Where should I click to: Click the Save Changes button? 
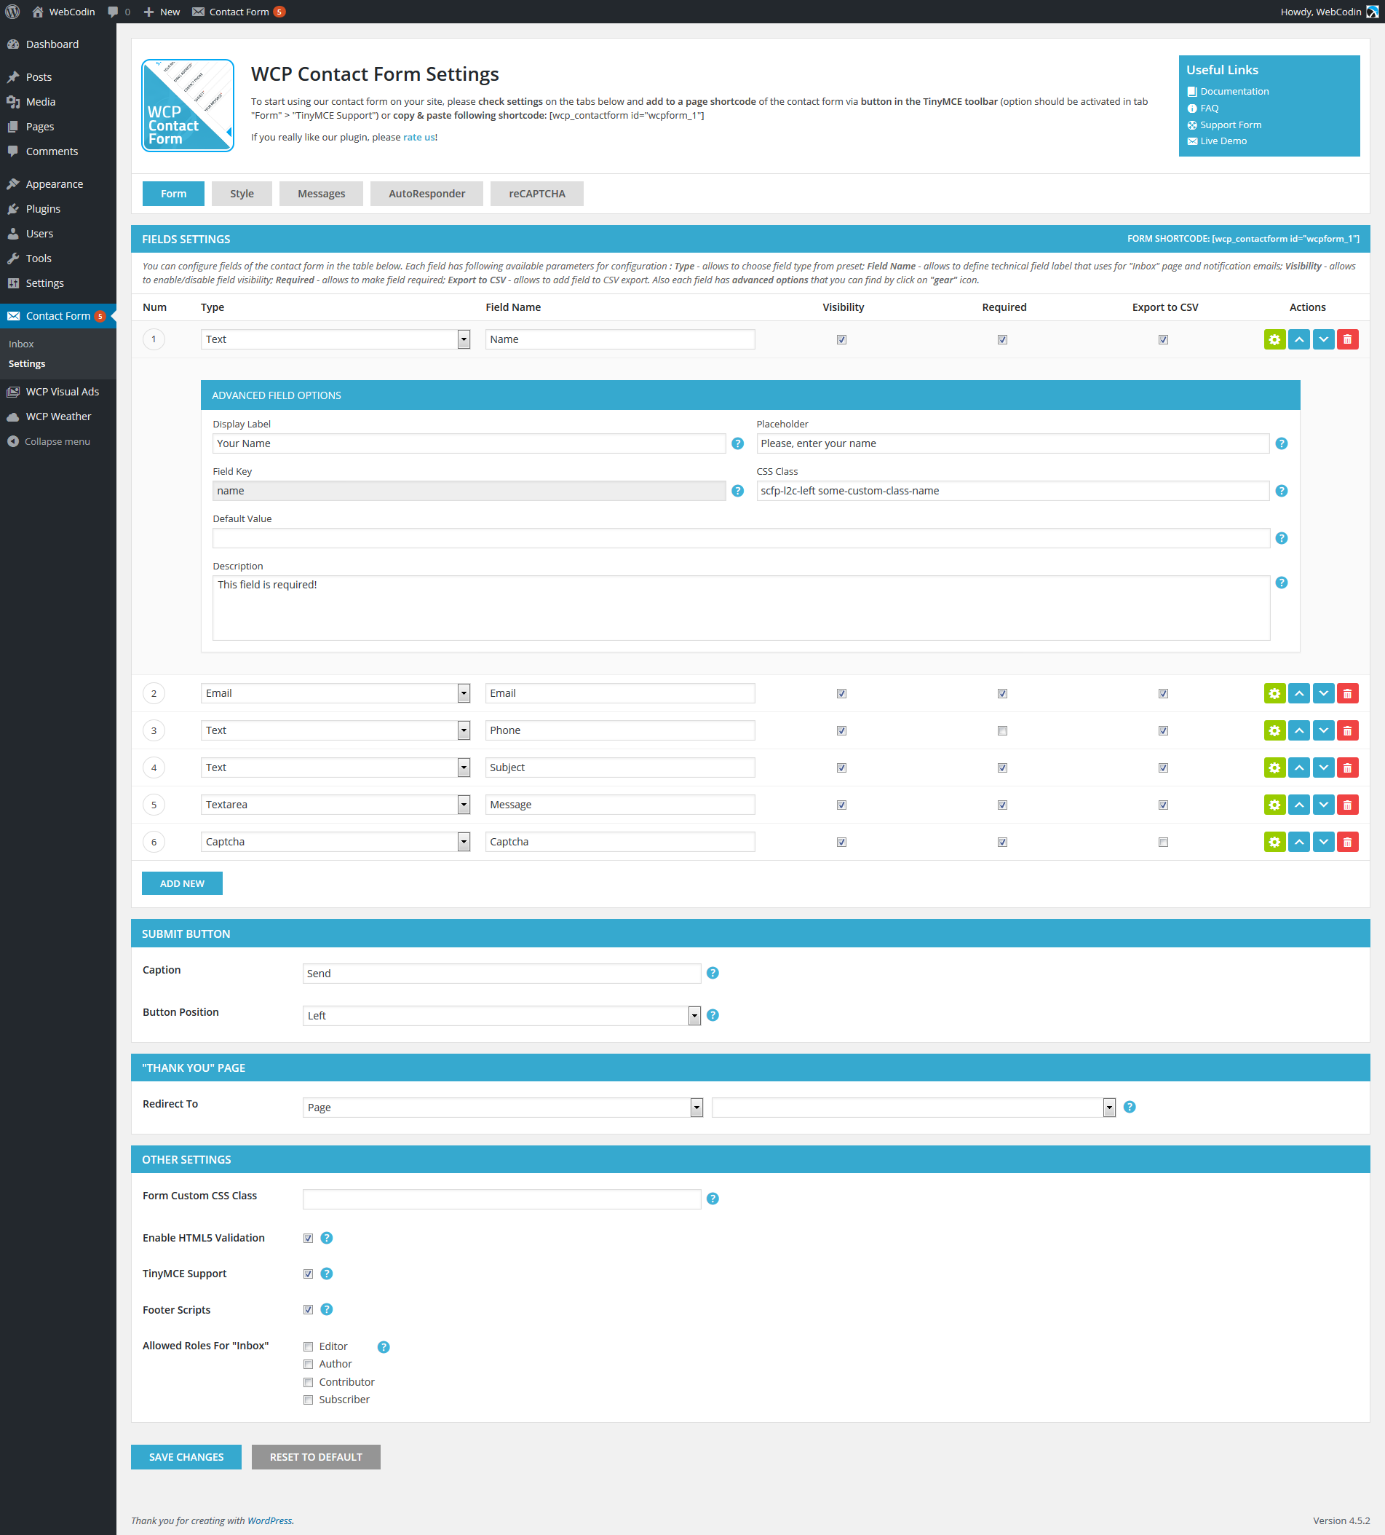[186, 1456]
